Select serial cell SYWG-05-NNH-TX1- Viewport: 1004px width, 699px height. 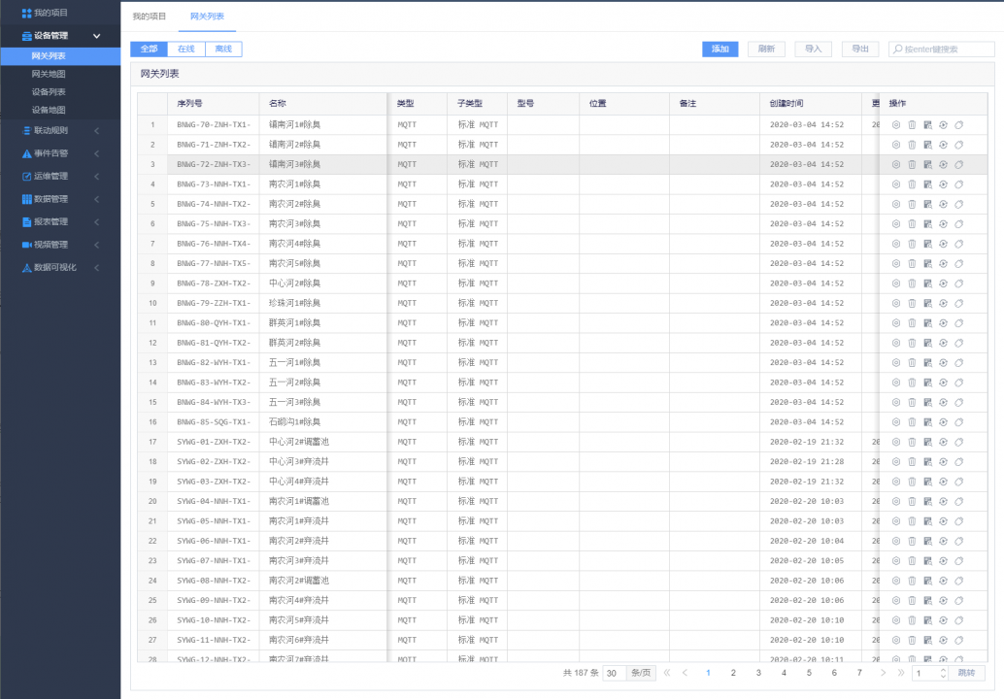pyautogui.click(x=214, y=521)
